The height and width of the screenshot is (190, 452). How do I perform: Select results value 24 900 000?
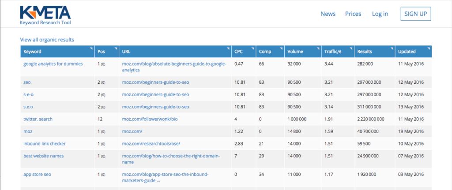click(x=368, y=156)
